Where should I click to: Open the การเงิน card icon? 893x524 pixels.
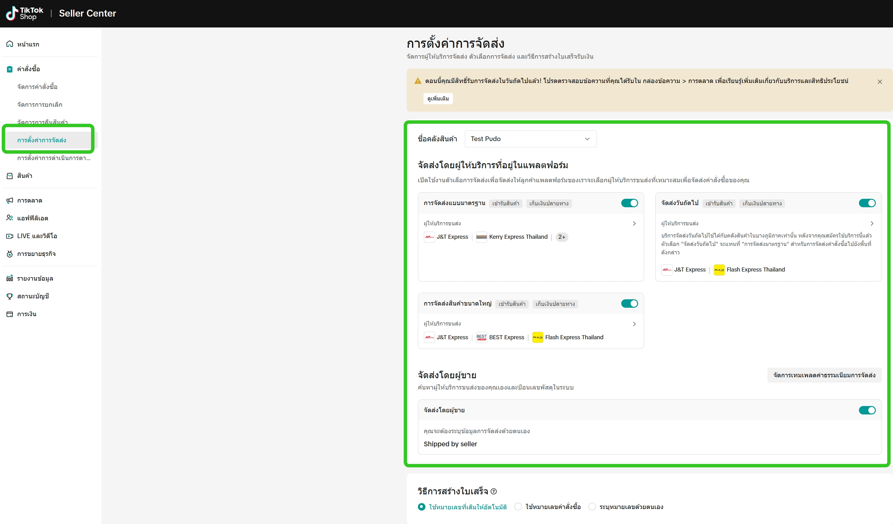(10, 314)
